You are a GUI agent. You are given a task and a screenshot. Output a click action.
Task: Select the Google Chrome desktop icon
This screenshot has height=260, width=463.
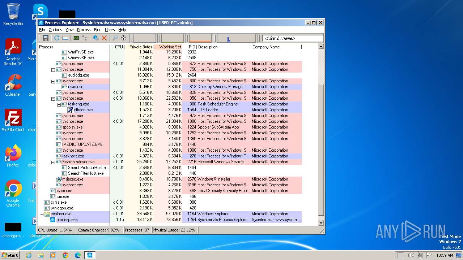coord(13,194)
